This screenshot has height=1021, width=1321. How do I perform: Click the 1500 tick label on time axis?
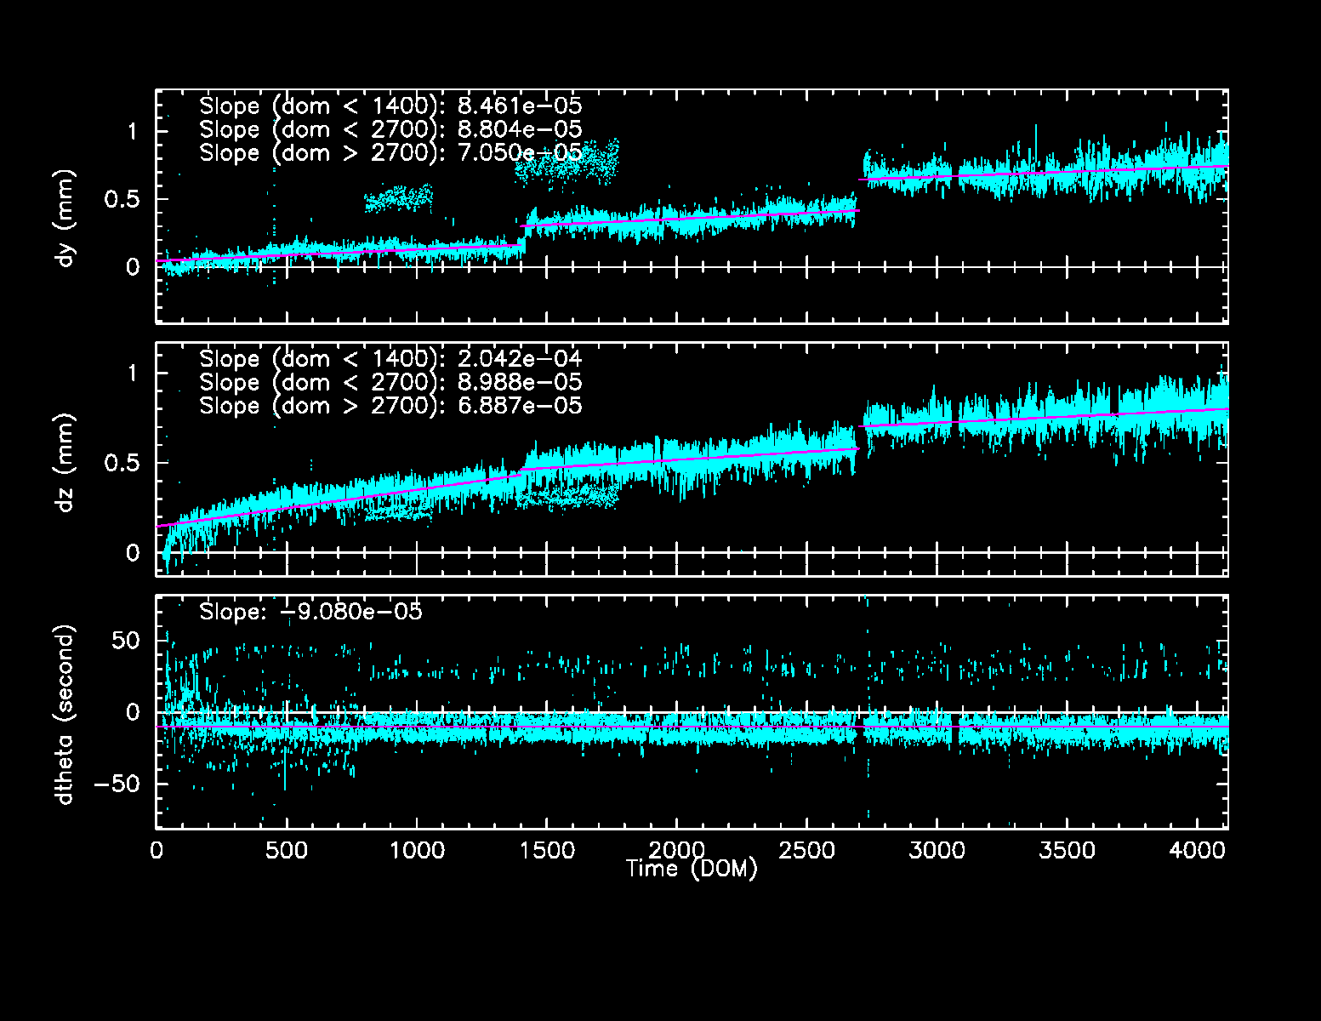click(547, 851)
